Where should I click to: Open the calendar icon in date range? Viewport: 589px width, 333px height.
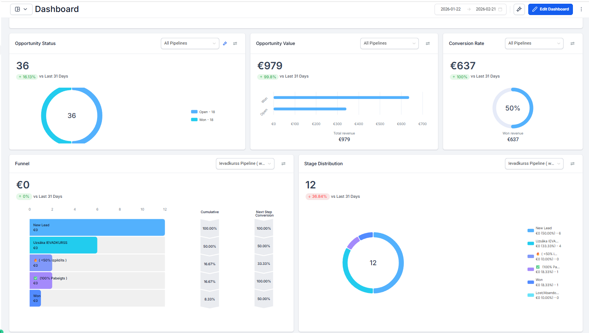pyautogui.click(x=500, y=9)
